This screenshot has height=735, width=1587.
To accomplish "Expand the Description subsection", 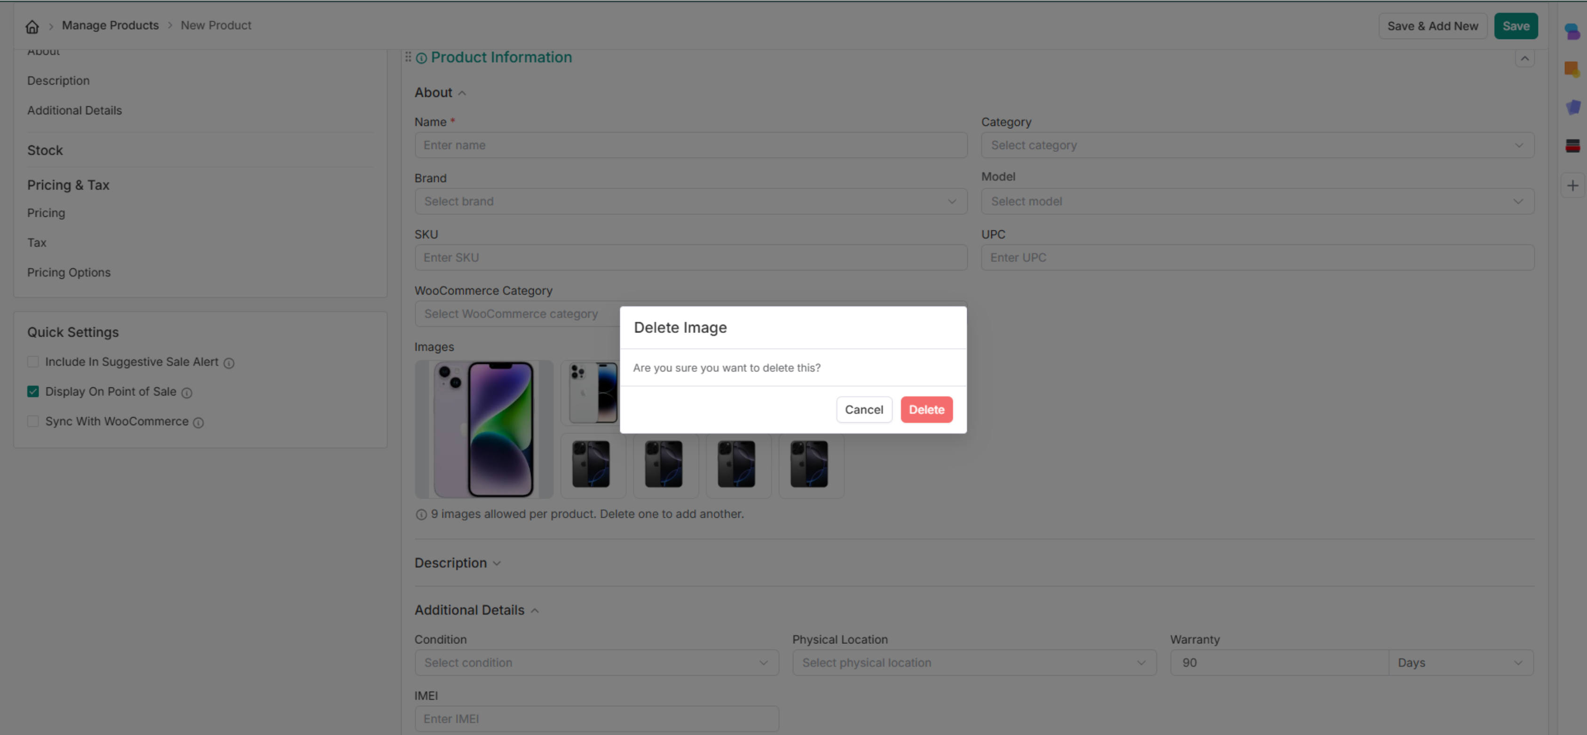I will point(497,563).
